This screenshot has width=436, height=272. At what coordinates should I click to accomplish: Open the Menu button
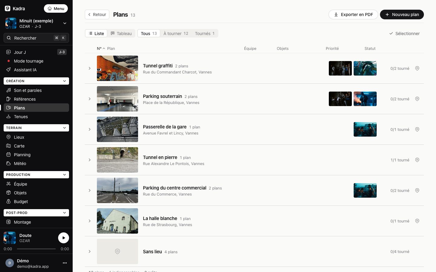pos(56,8)
